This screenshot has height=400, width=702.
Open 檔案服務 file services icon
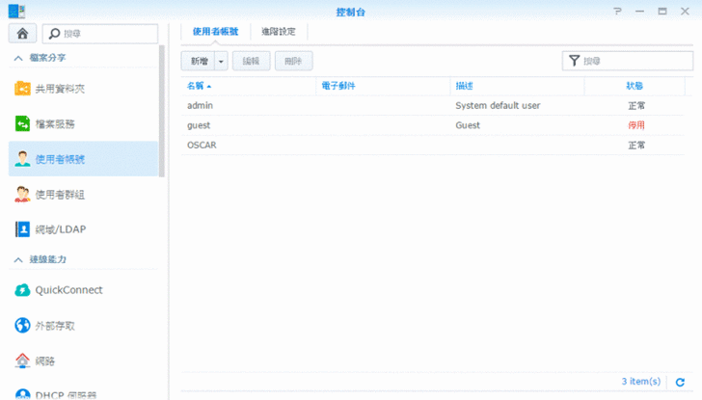pos(22,123)
